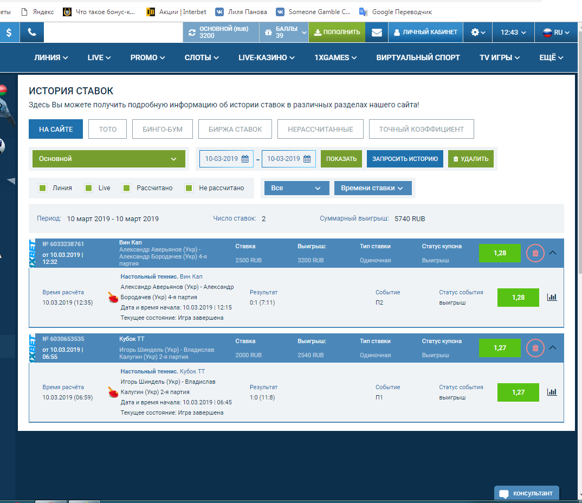Viewport: 582px width, 503px height.
Task: Click table tennis icon in Кубок ТТ bet
Action: pos(113,392)
